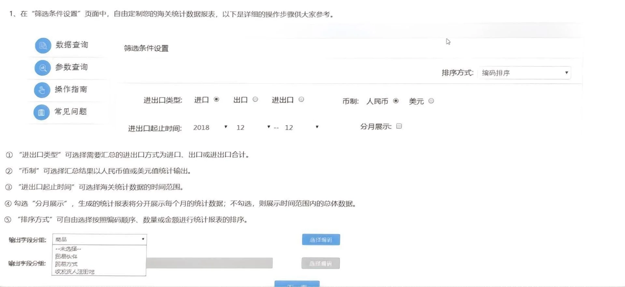625x287 pixels.
Task: Click the 数据查询 sidebar icon
Action: [43, 46]
